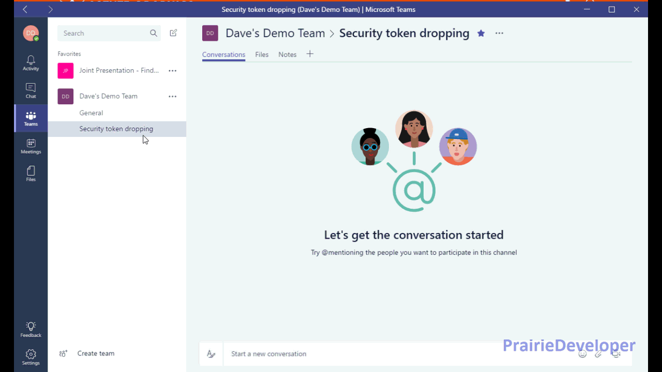Image resolution: width=662 pixels, height=372 pixels.
Task: Open the Files section in sidebar
Action: pyautogui.click(x=31, y=174)
